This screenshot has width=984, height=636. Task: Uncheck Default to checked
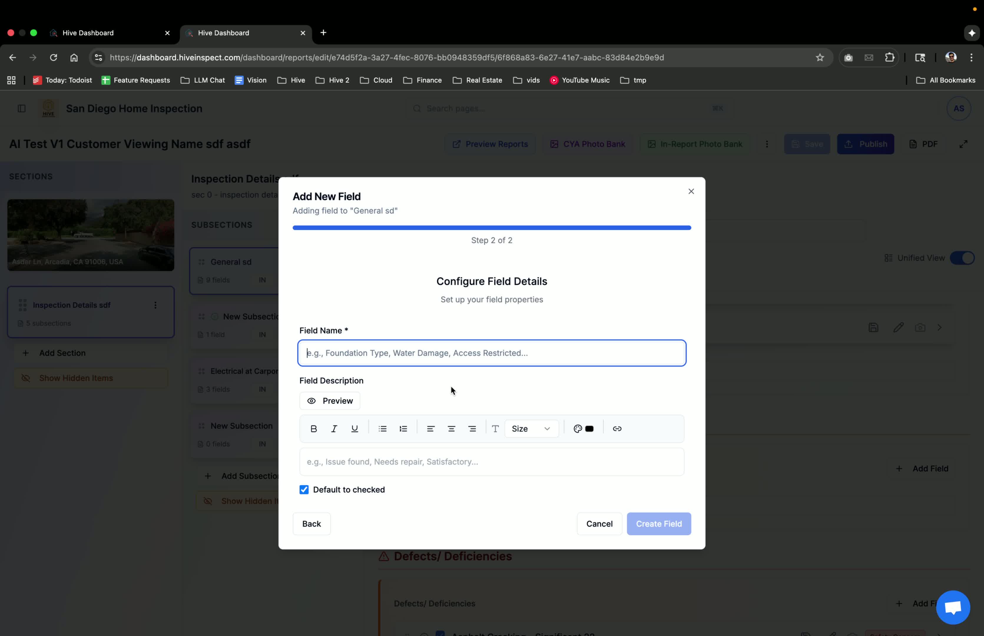click(304, 490)
